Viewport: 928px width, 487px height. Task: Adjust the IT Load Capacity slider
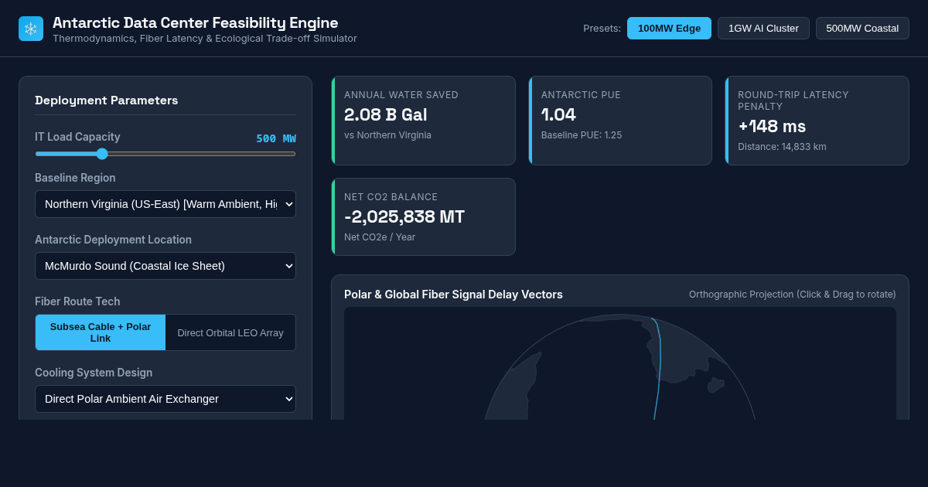tap(165, 154)
